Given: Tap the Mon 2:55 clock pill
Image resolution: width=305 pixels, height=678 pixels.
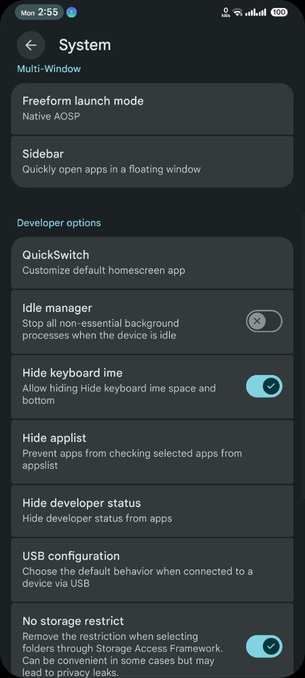Looking at the screenshot, I should point(39,12).
